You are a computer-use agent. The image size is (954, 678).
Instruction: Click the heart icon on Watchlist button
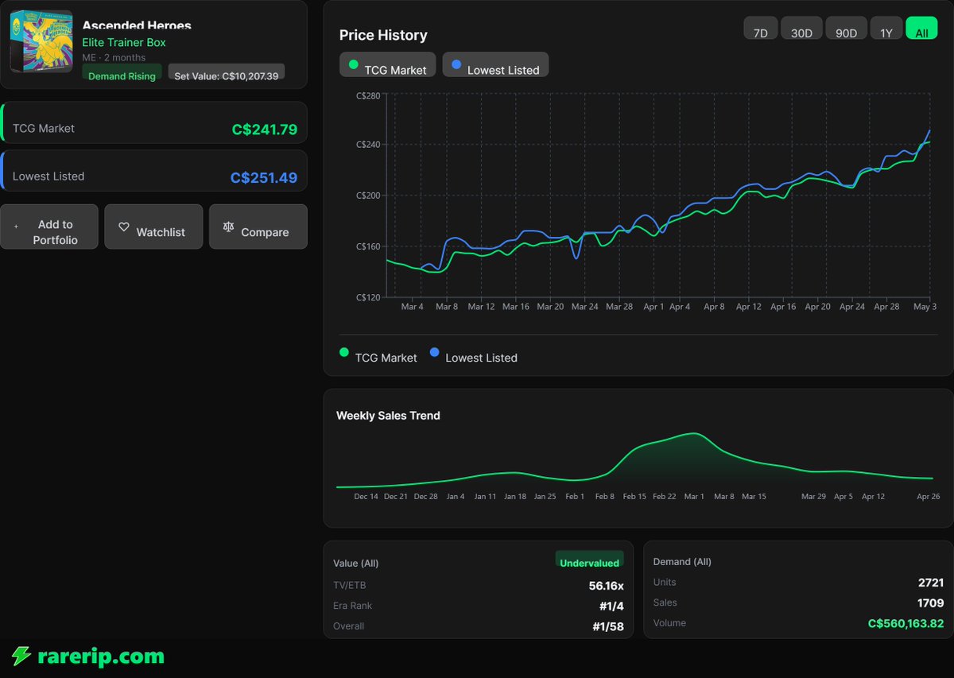coord(123,227)
